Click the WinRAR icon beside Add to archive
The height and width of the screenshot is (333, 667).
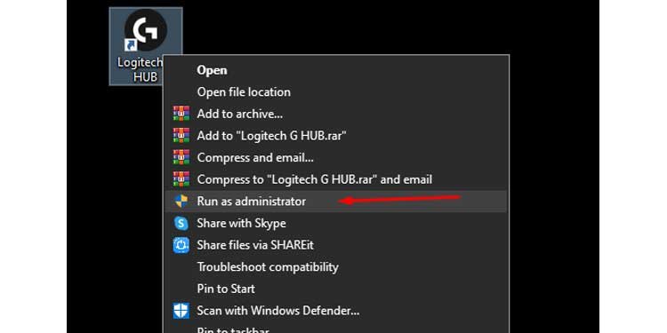(x=181, y=114)
